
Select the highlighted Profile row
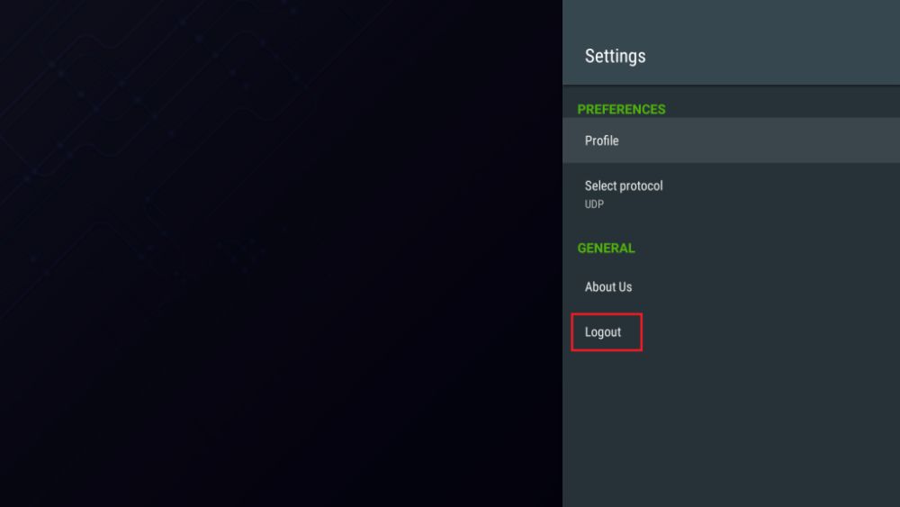coord(729,140)
